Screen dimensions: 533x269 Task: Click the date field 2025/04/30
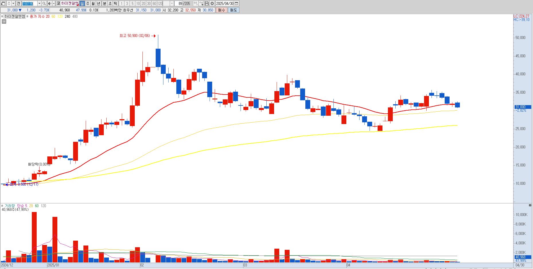pos(225,3)
